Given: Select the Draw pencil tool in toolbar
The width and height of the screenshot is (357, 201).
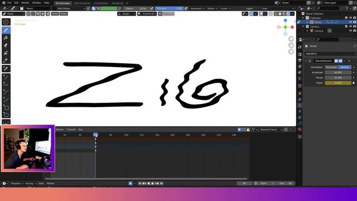Looking at the screenshot, I should (6, 30).
